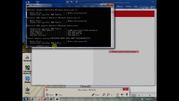Click the orange recorder icon in the taskbar
This screenshot has width=179, height=101.
point(39,99)
